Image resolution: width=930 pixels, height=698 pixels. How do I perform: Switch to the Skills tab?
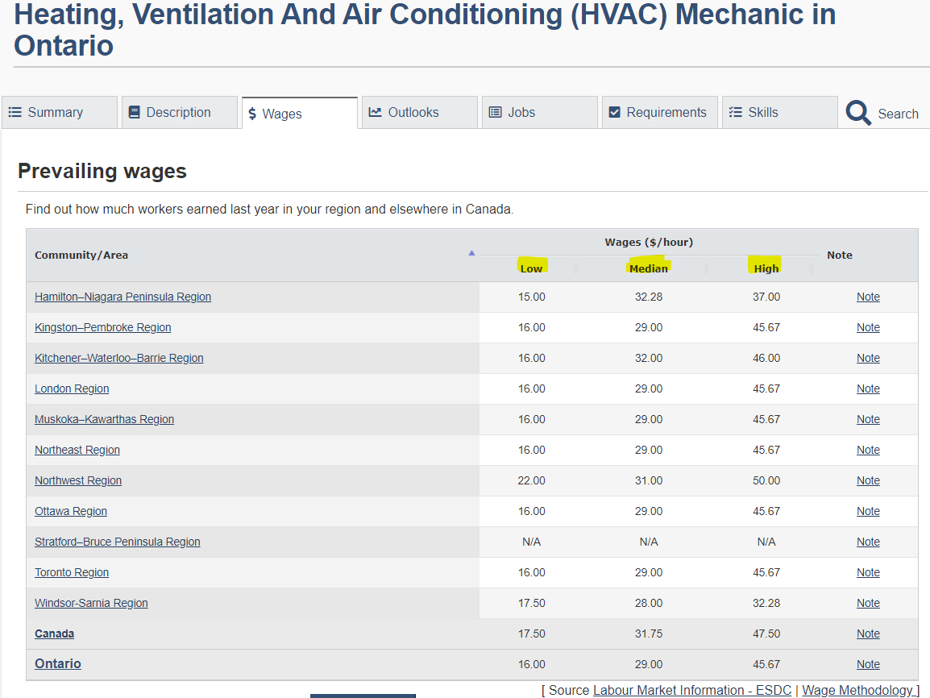click(779, 112)
